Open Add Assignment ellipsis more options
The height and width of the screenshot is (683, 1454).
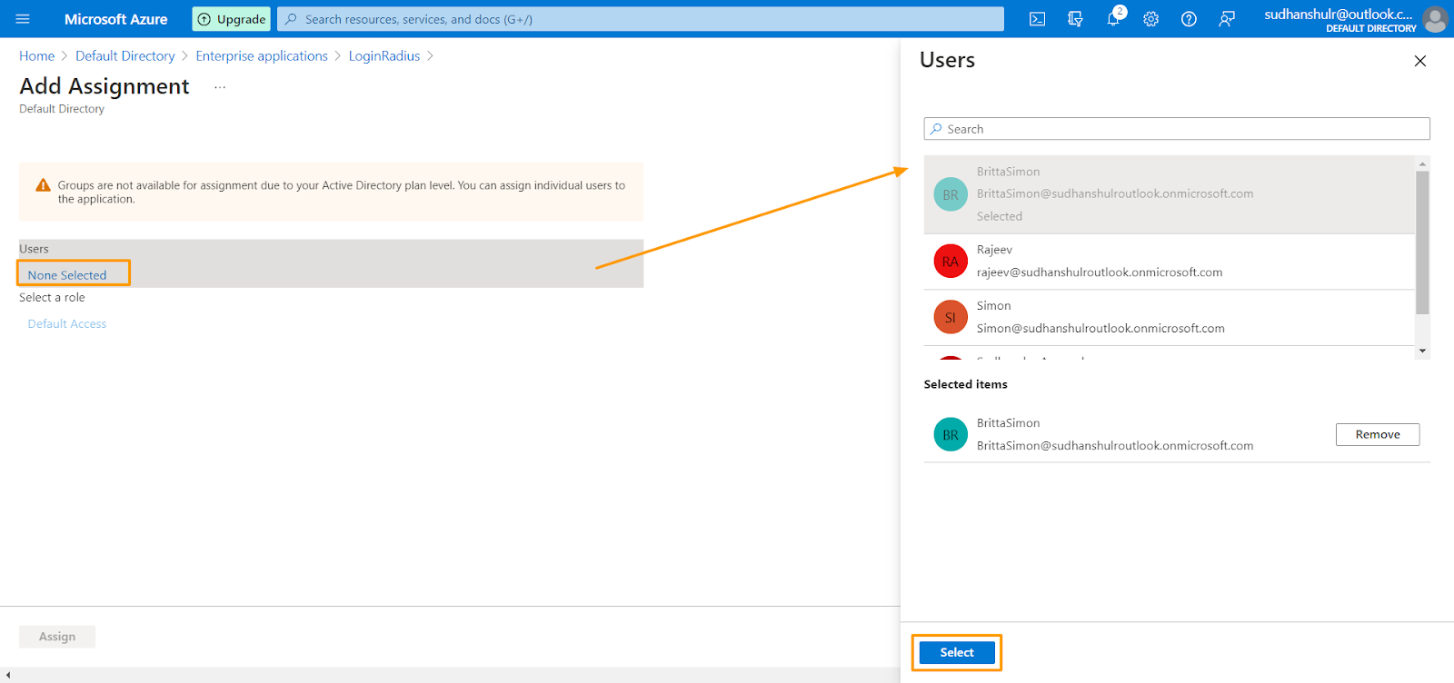(x=220, y=87)
